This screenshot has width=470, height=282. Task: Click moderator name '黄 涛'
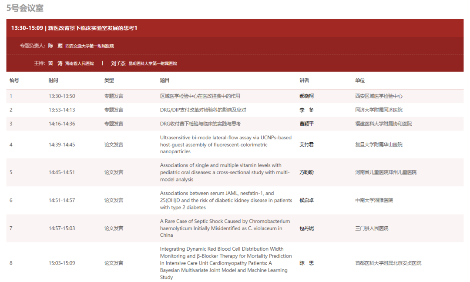point(55,63)
